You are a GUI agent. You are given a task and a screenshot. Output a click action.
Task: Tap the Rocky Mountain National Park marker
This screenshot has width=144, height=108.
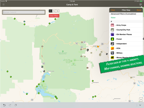pos(63,51)
